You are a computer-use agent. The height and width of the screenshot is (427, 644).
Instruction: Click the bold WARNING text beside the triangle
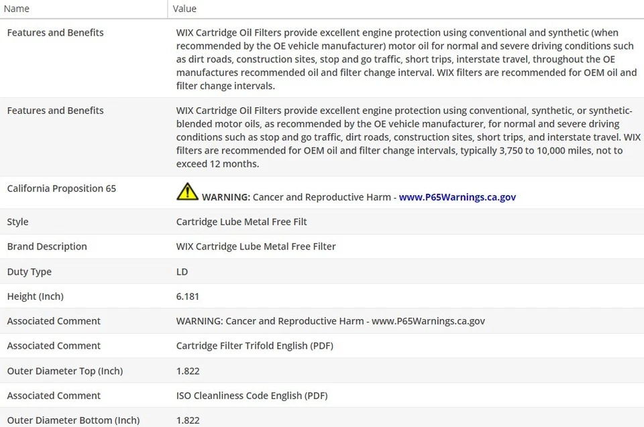[x=226, y=197]
